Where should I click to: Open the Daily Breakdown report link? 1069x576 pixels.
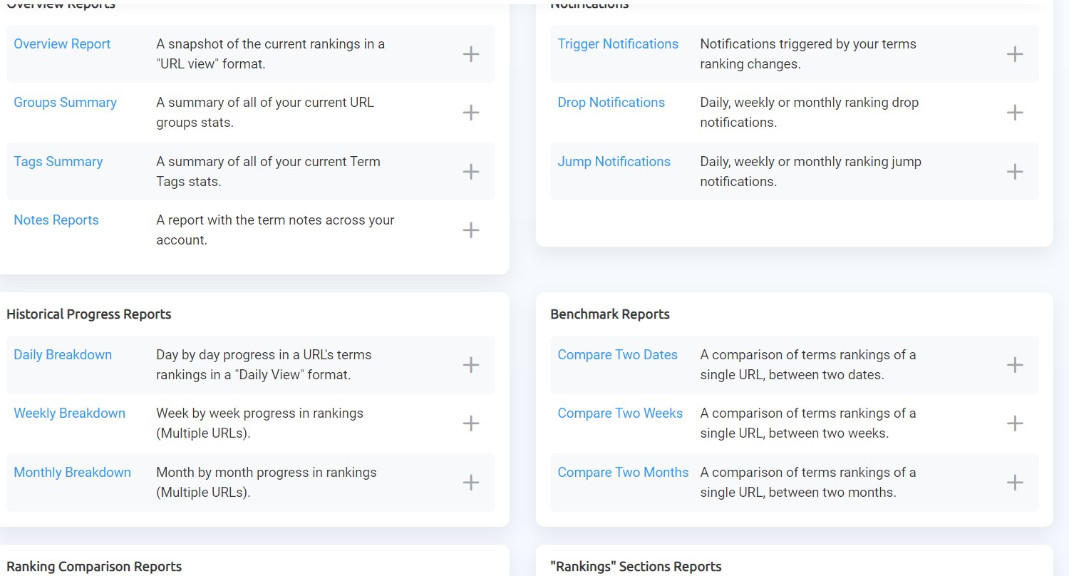[63, 355]
